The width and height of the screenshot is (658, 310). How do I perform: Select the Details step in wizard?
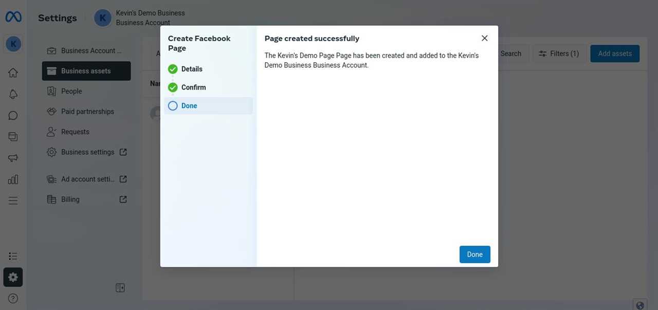(x=191, y=69)
